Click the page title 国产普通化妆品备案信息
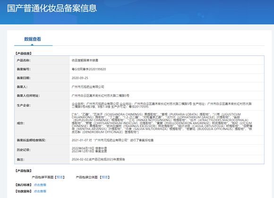274x198 pixels. [x=52, y=8]
